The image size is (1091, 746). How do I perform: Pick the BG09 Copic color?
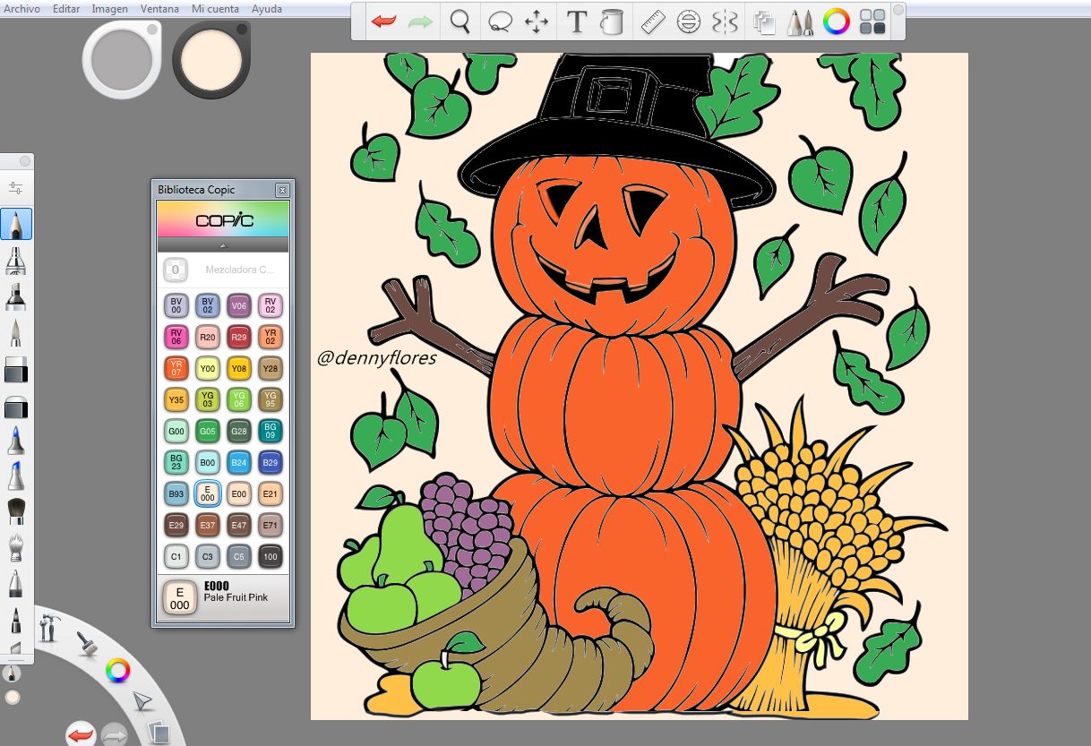coord(271,431)
